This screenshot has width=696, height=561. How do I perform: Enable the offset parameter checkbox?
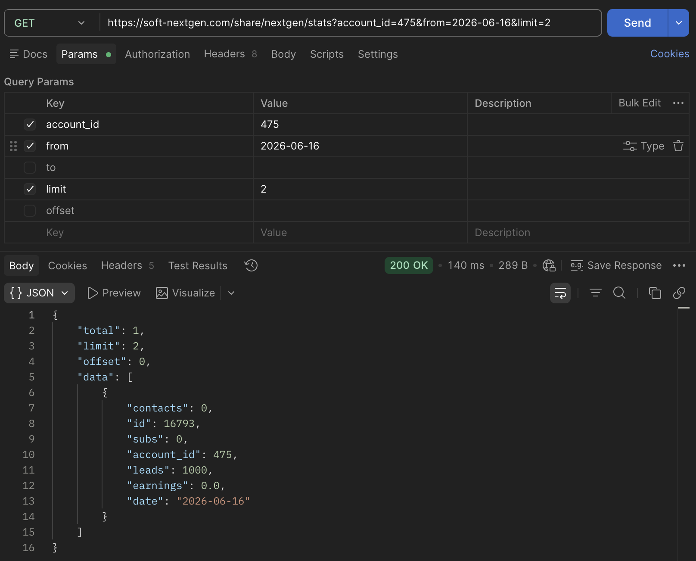(30, 211)
